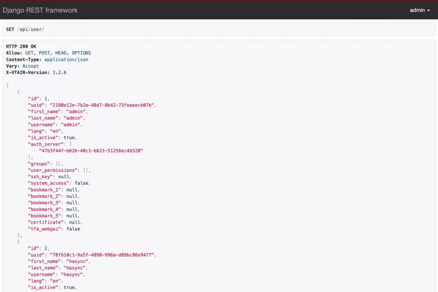
Task: Click the HEAD method in the Allow header
Action: pyautogui.click(x=61, y=53)
